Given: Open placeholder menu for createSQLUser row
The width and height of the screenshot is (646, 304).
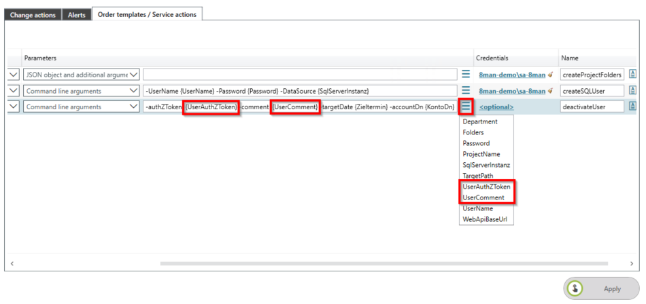Looking at the screenshot, I should pos(466,90).
